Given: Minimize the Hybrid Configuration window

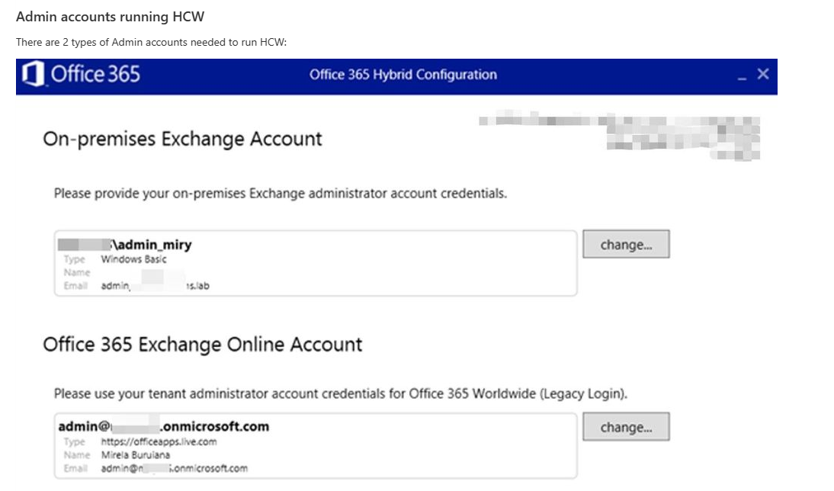Looking at the screenshot, I should point(742,78).
